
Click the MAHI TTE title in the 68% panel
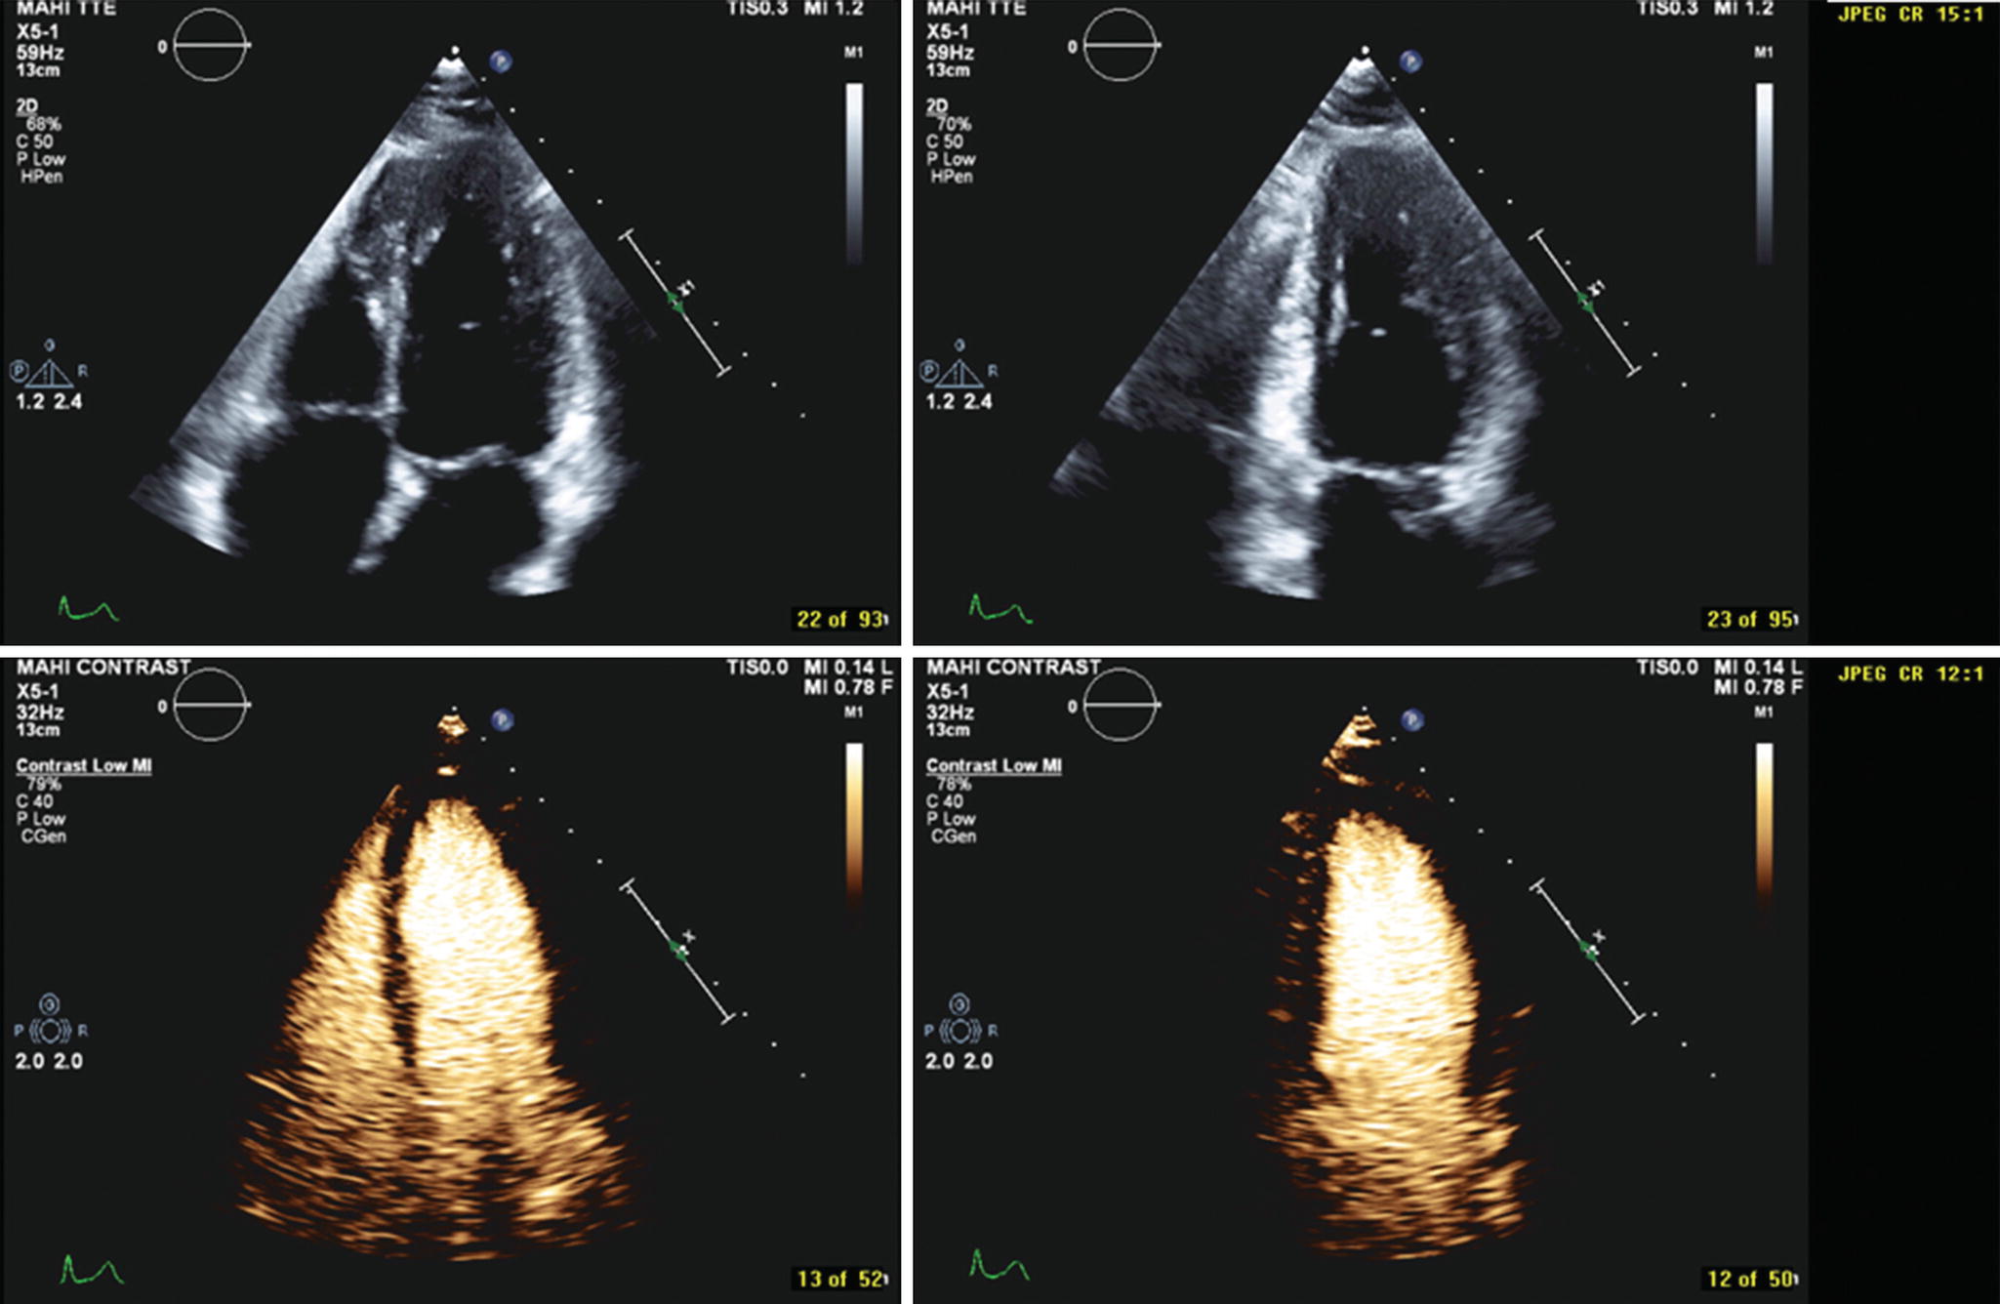pos(66,9)
